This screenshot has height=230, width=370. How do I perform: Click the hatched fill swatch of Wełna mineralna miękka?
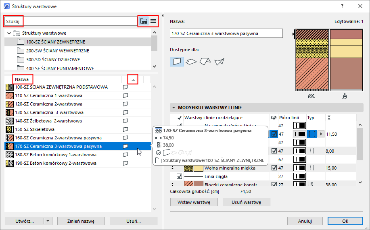click(188, 168)
